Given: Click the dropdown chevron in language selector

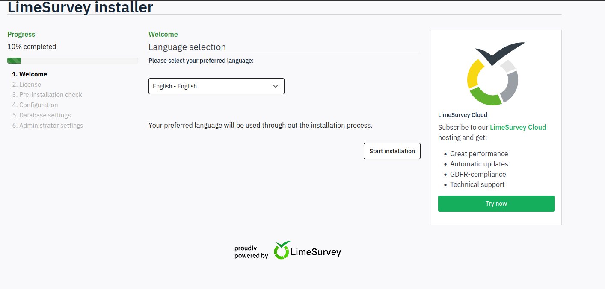Looking at the screenshot, I should [x=276, y=86].
